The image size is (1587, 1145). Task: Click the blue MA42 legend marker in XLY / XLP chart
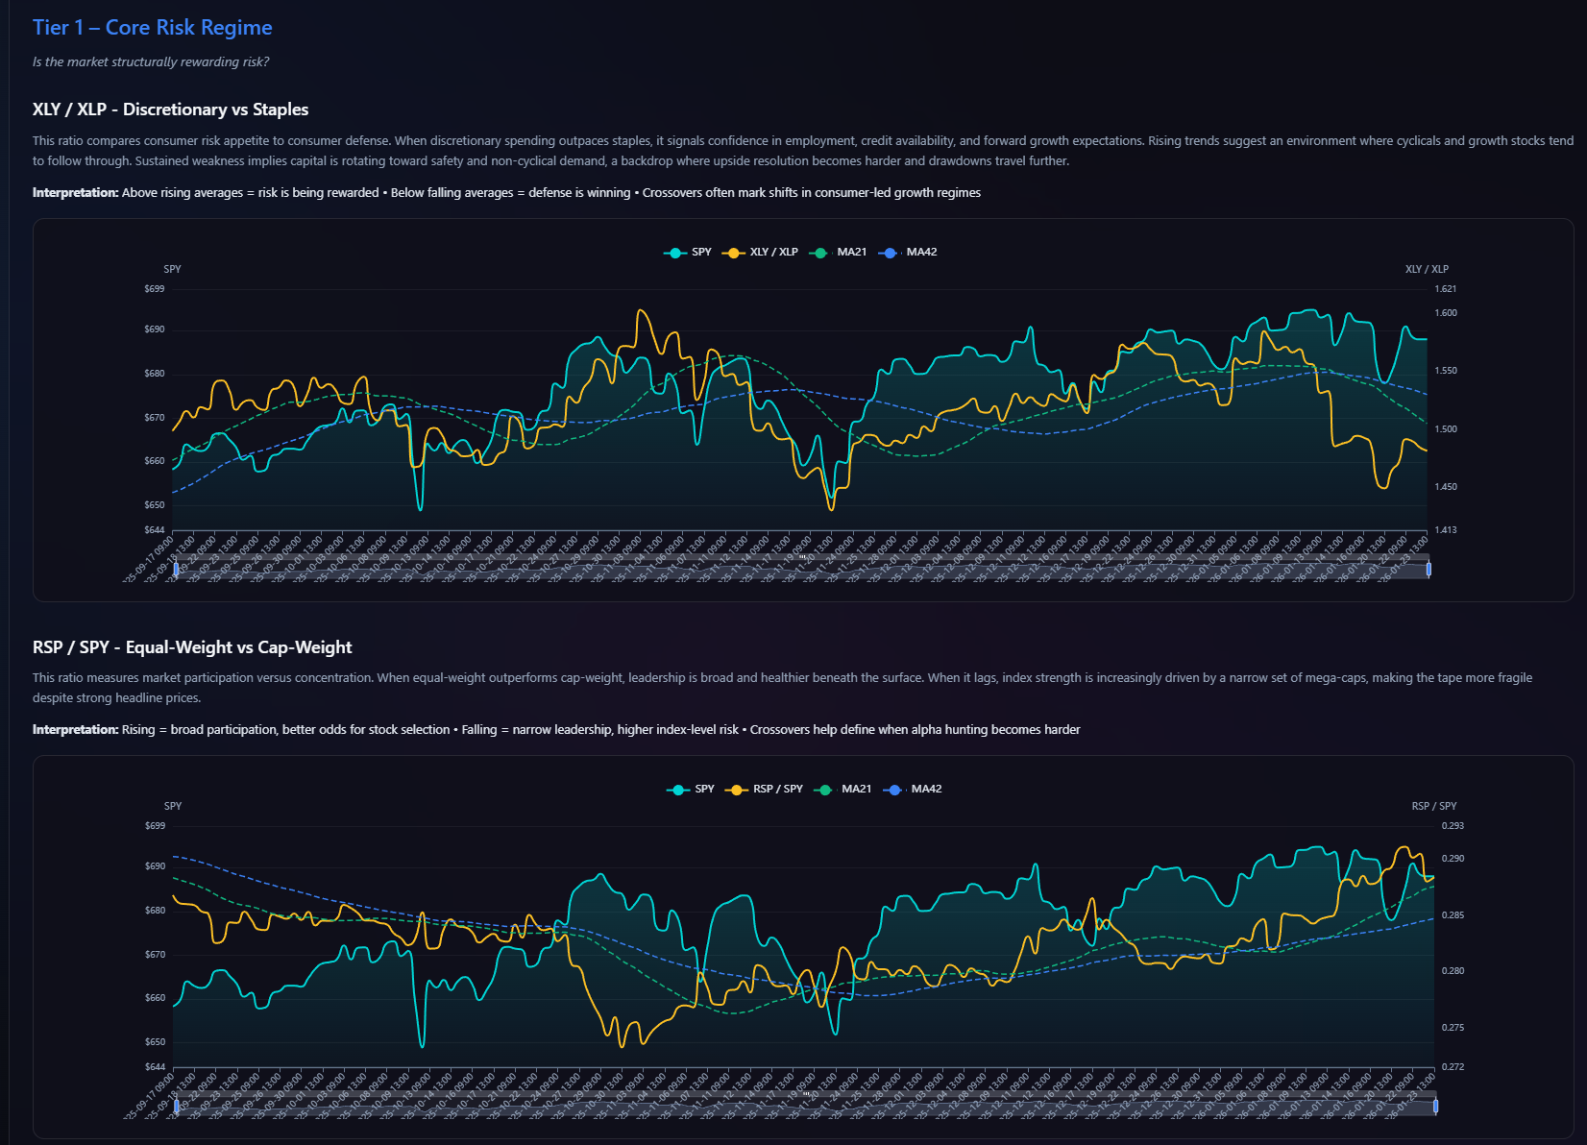pos(890,253)
